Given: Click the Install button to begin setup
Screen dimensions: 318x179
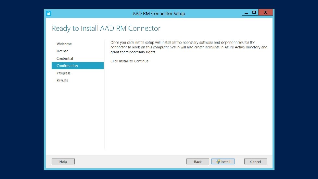Looking at the screenshot, I should (223, 161).
